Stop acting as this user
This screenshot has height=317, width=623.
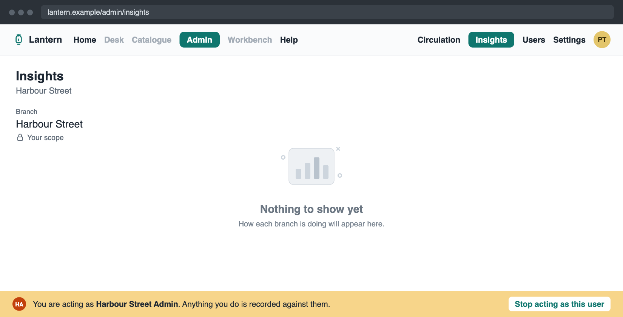pos(560,304)
